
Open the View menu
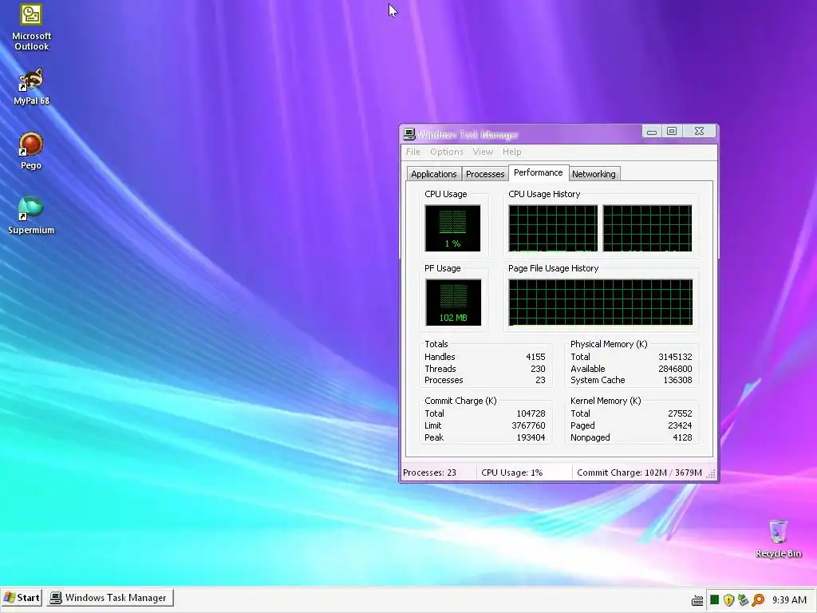click(x=483, y=152)
